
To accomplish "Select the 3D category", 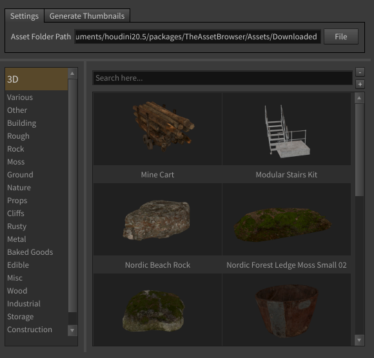I will (x=37, y=79).
